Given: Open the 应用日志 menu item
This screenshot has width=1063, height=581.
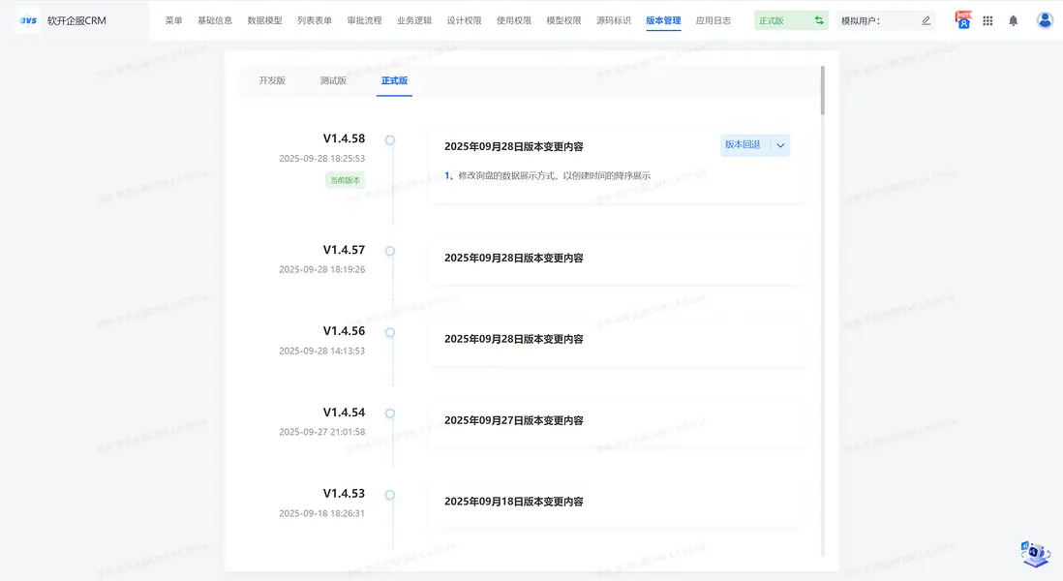Looking at the screenshot, I should (714, 20).
